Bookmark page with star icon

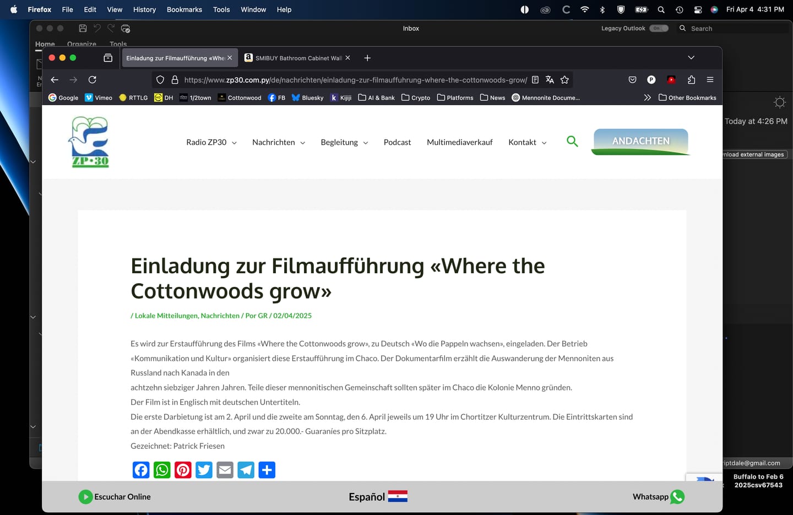[x=564, y=80]
